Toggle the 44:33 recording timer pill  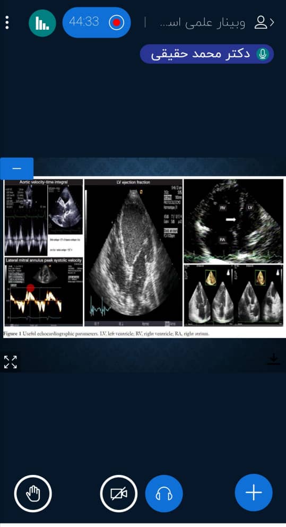97,22
